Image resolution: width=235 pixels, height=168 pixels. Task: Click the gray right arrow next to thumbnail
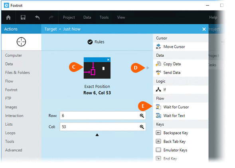pyautogui.click(x=148, y=68)
